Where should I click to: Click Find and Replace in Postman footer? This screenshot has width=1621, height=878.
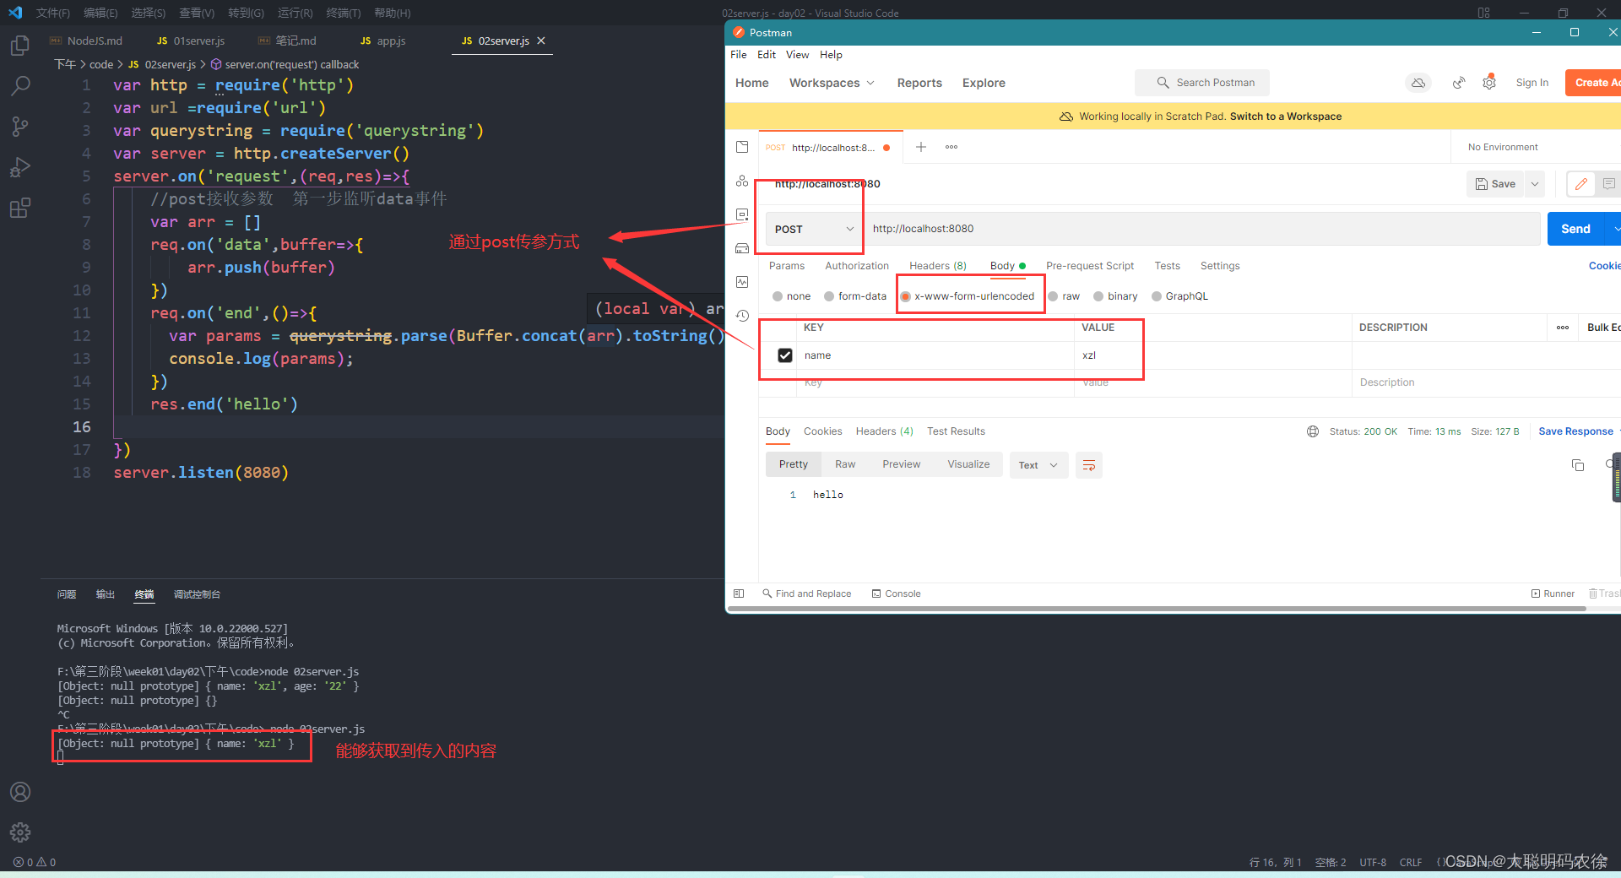[x=806, y=593]
